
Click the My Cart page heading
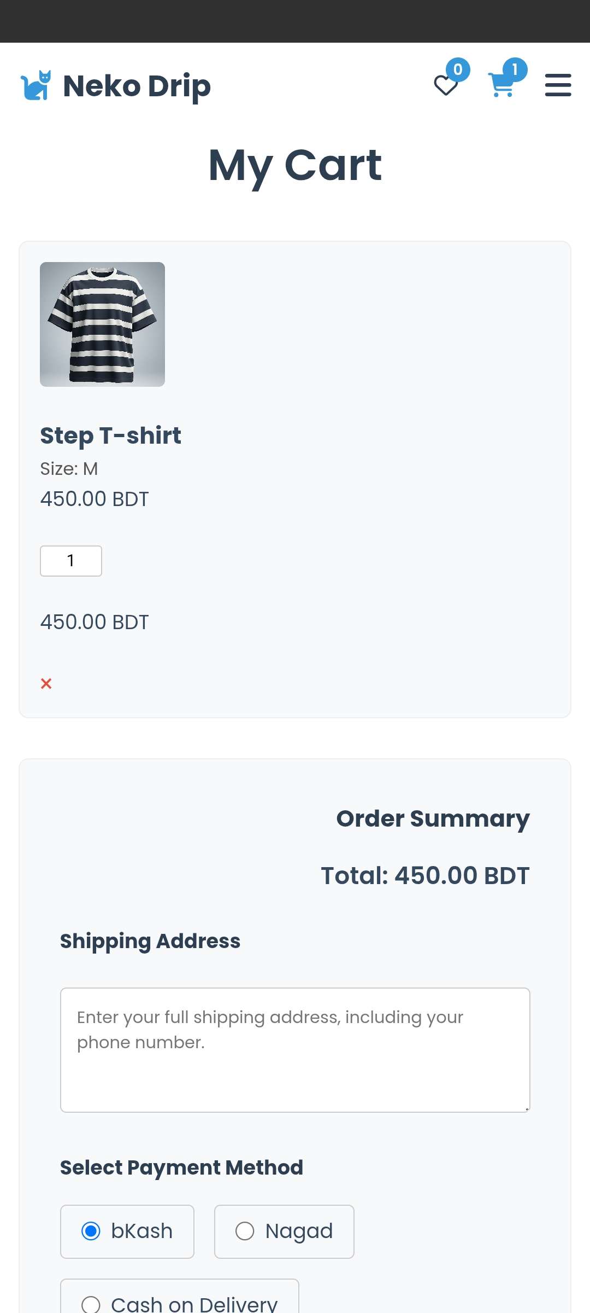(295, 165)
